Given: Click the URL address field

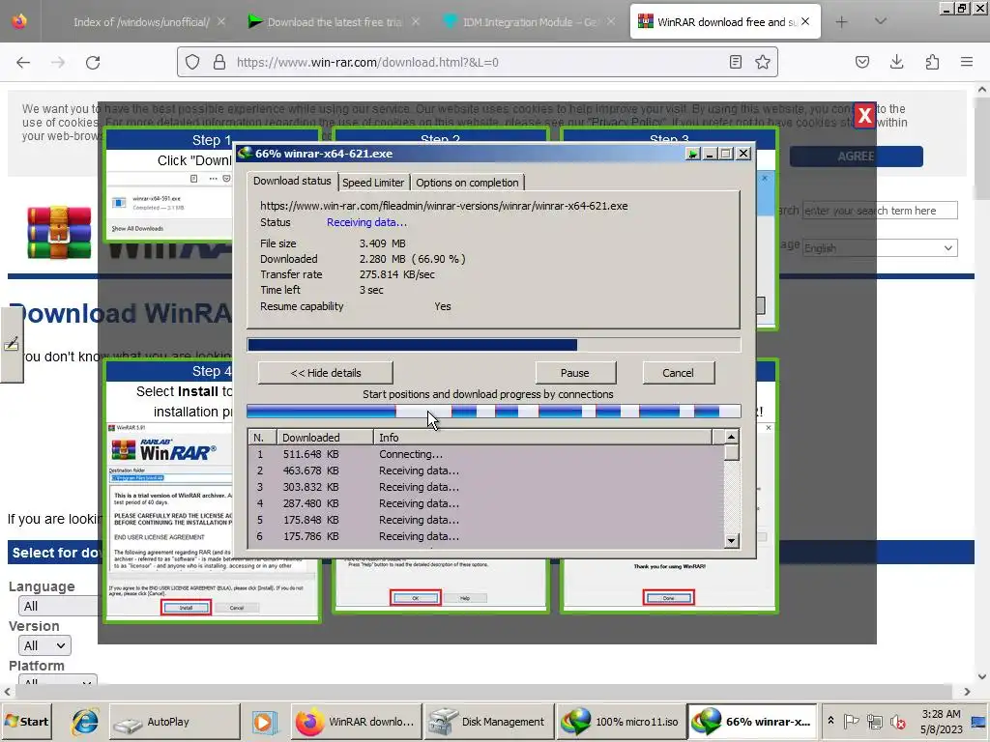Looking at the screenshot, I should click(477, 62).
